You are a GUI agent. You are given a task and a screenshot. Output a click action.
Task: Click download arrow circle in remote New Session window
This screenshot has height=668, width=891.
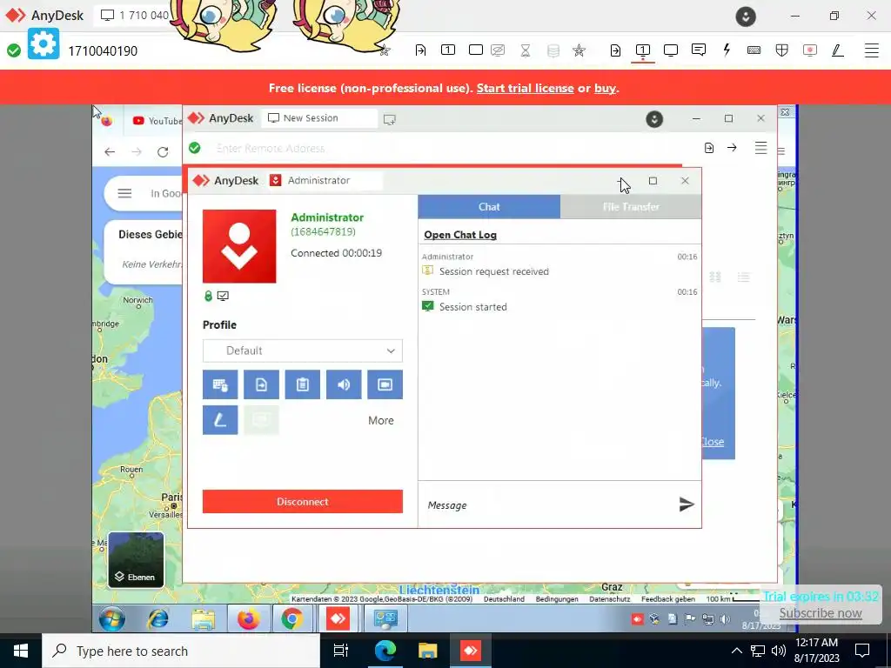pyautogui.click(x=654, y=119)
